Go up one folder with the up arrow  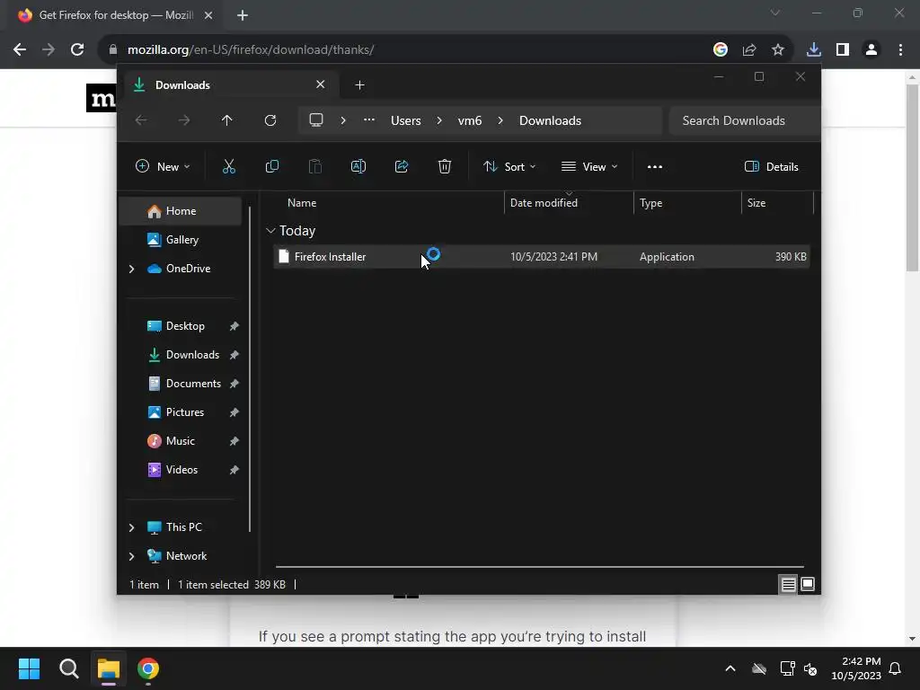(227, 120)
